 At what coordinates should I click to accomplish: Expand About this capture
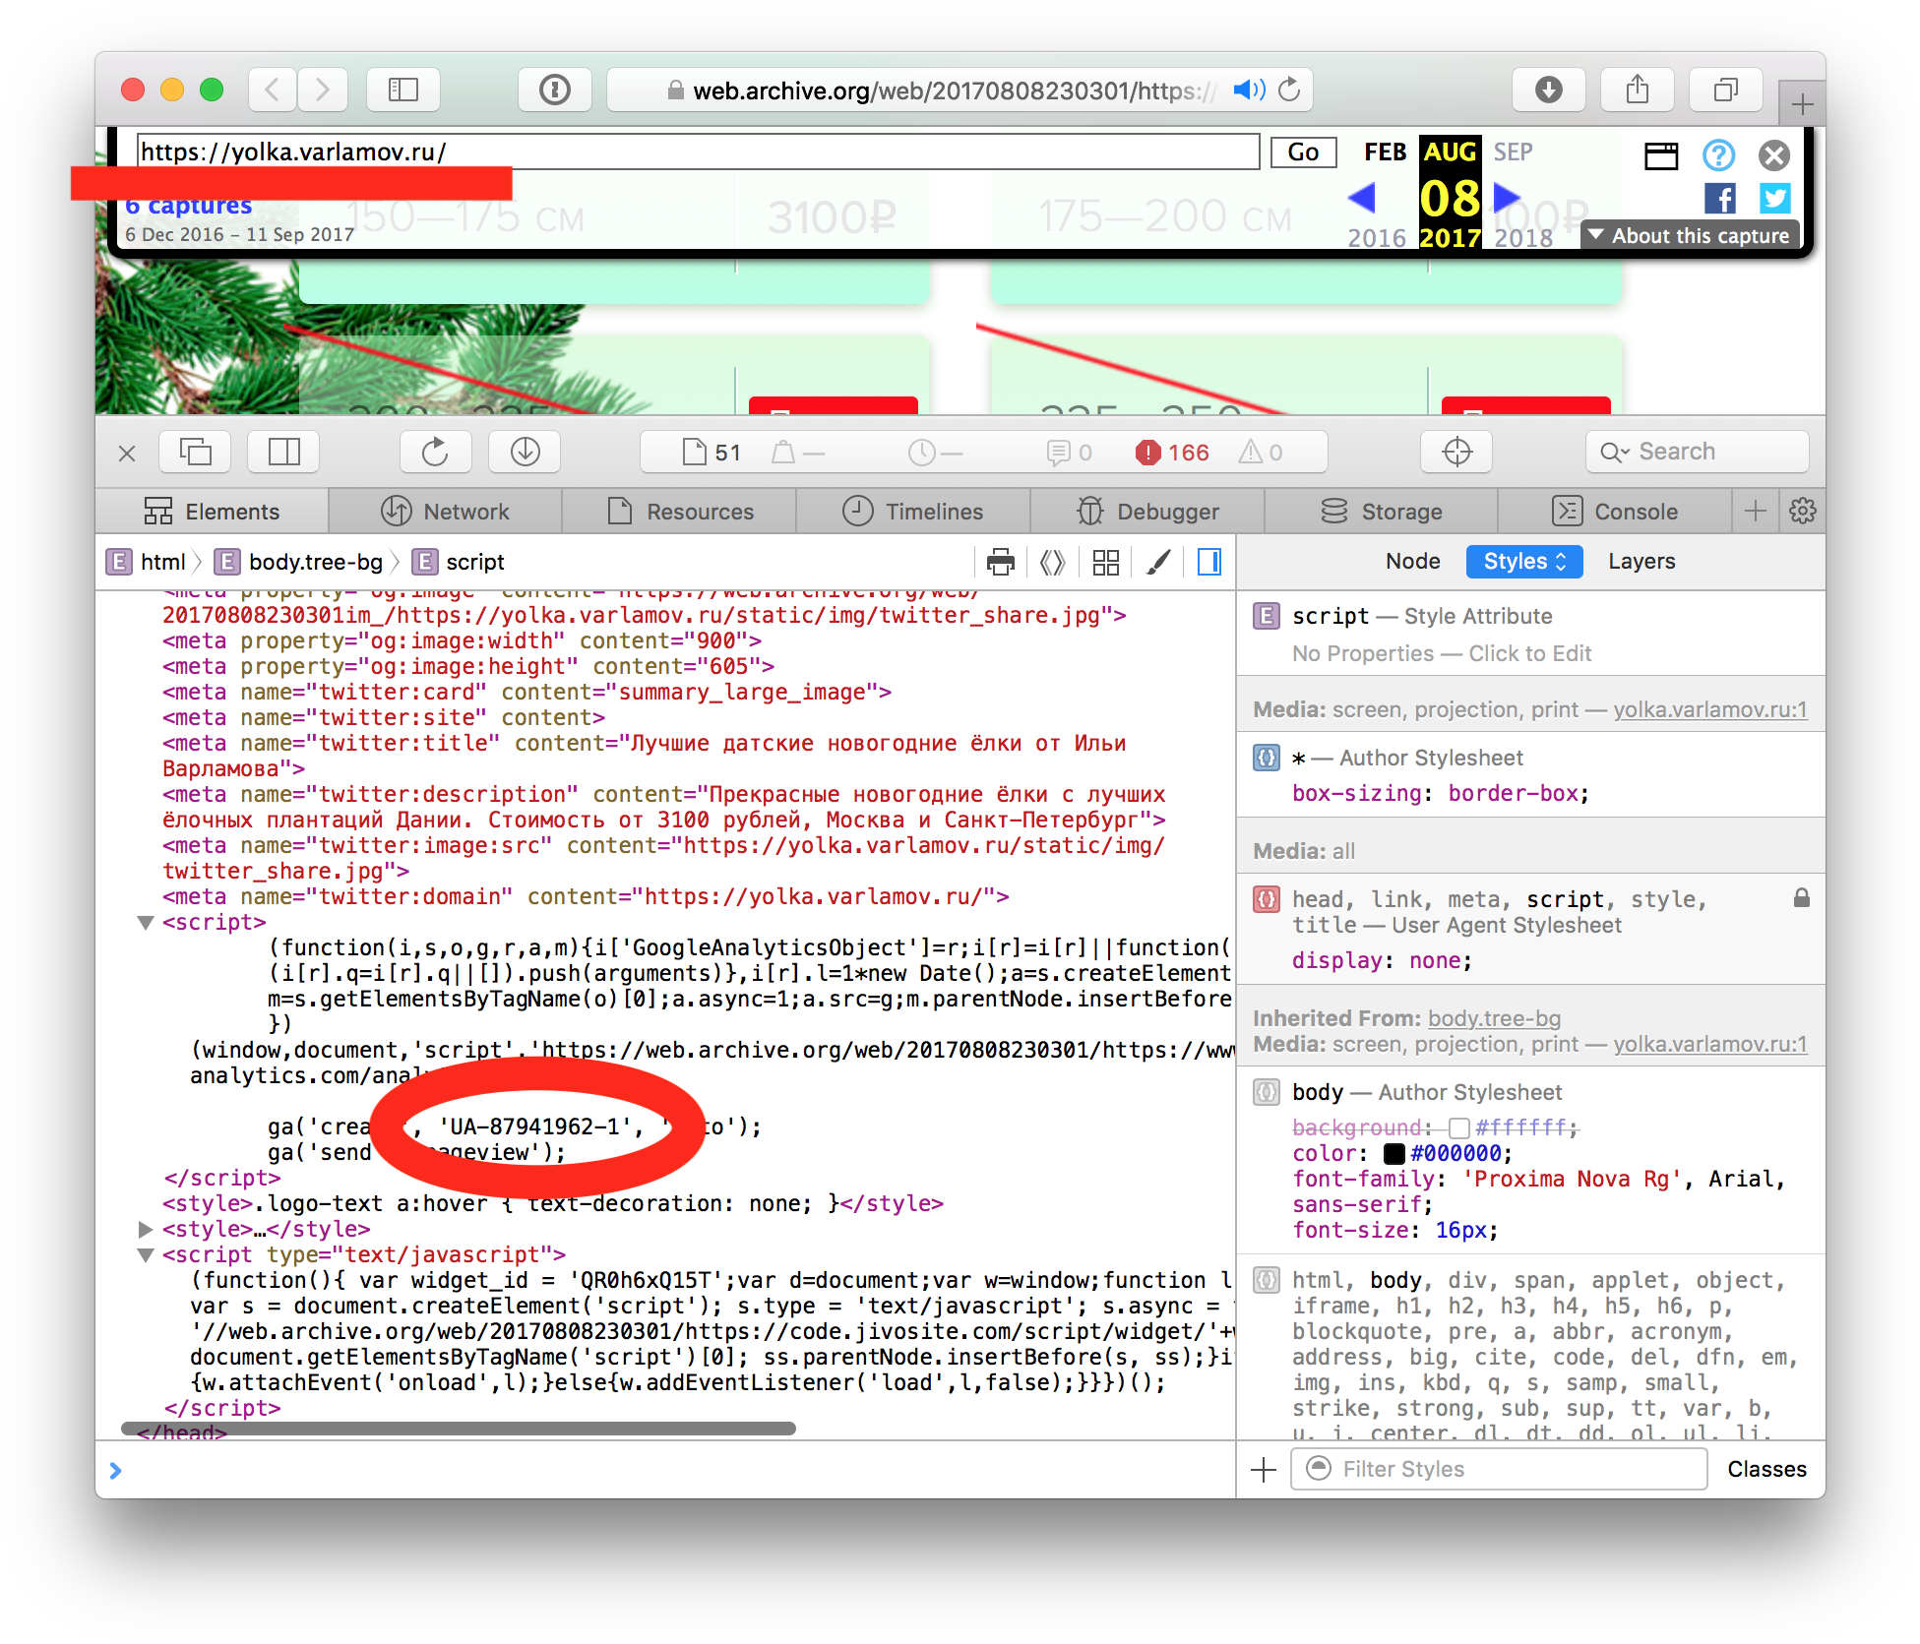tap(1689, 236)
